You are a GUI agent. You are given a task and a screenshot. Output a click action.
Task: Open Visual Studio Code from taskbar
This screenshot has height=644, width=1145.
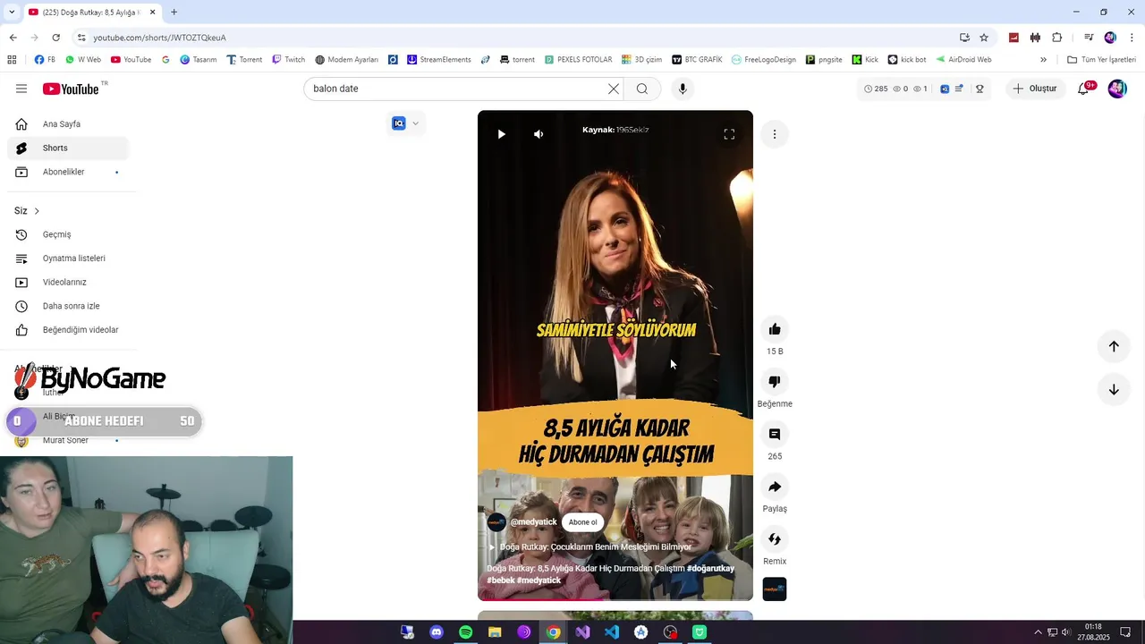point(612,632)
